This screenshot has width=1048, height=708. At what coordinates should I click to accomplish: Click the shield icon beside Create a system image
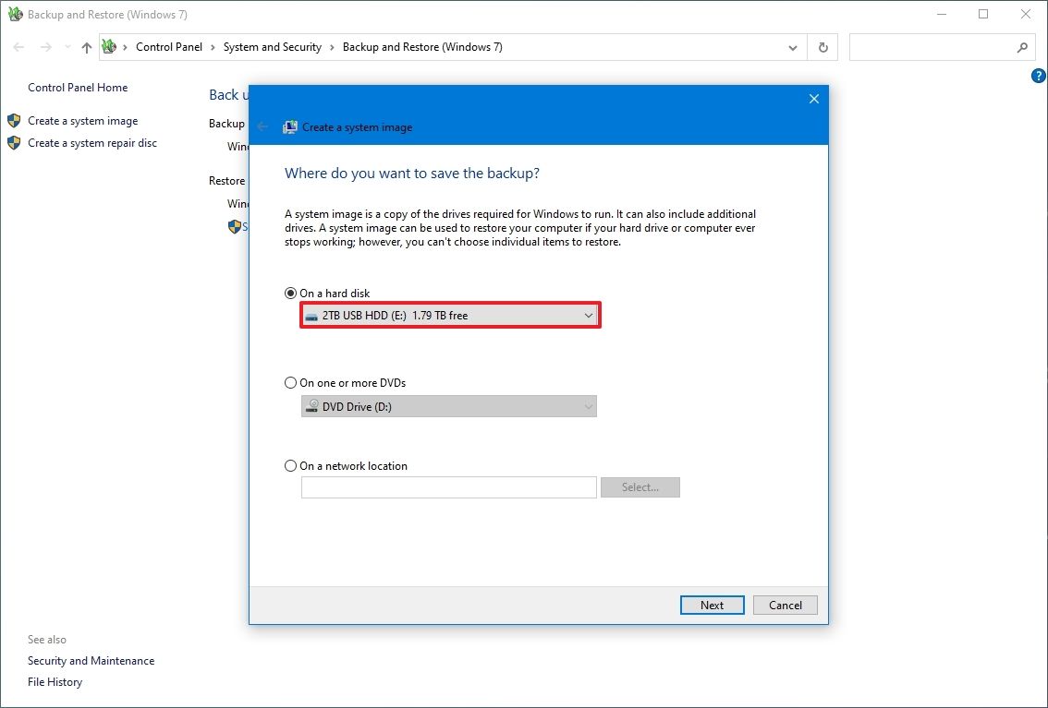14,121
